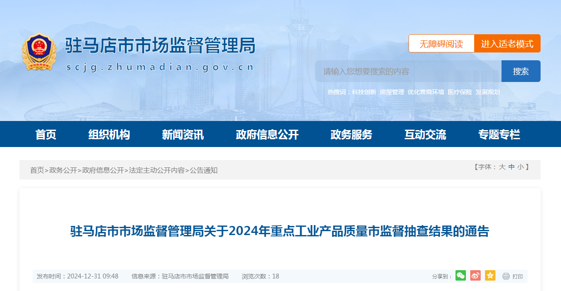The width and height of the screenshot is (561, 291).
Task: Click the article headline about 2024年重点工业产品
Action: 280,231
